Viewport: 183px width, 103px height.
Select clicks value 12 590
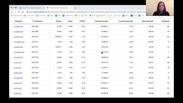coord(70,88)
